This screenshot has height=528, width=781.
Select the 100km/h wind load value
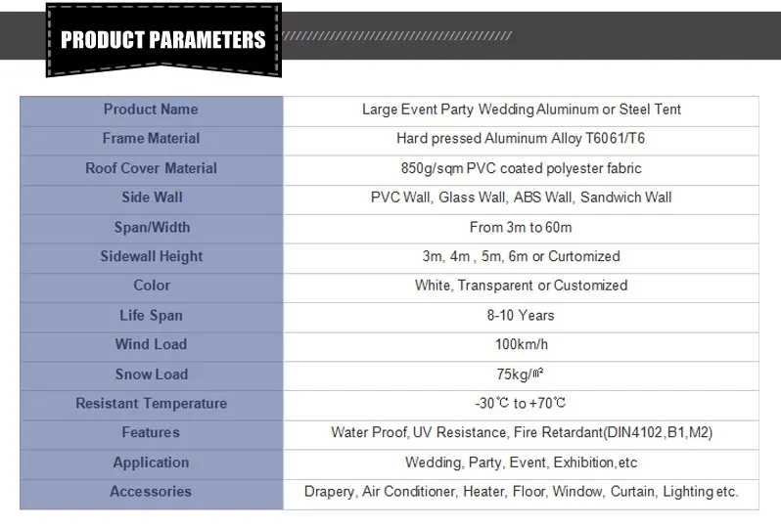pyautogui.click(x=521, y=344)
